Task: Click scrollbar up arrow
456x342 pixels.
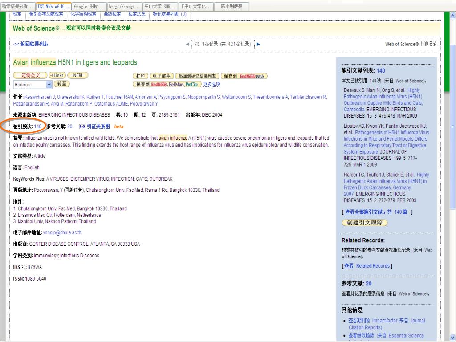Action: pyautogui.click(x=452, y=16)
